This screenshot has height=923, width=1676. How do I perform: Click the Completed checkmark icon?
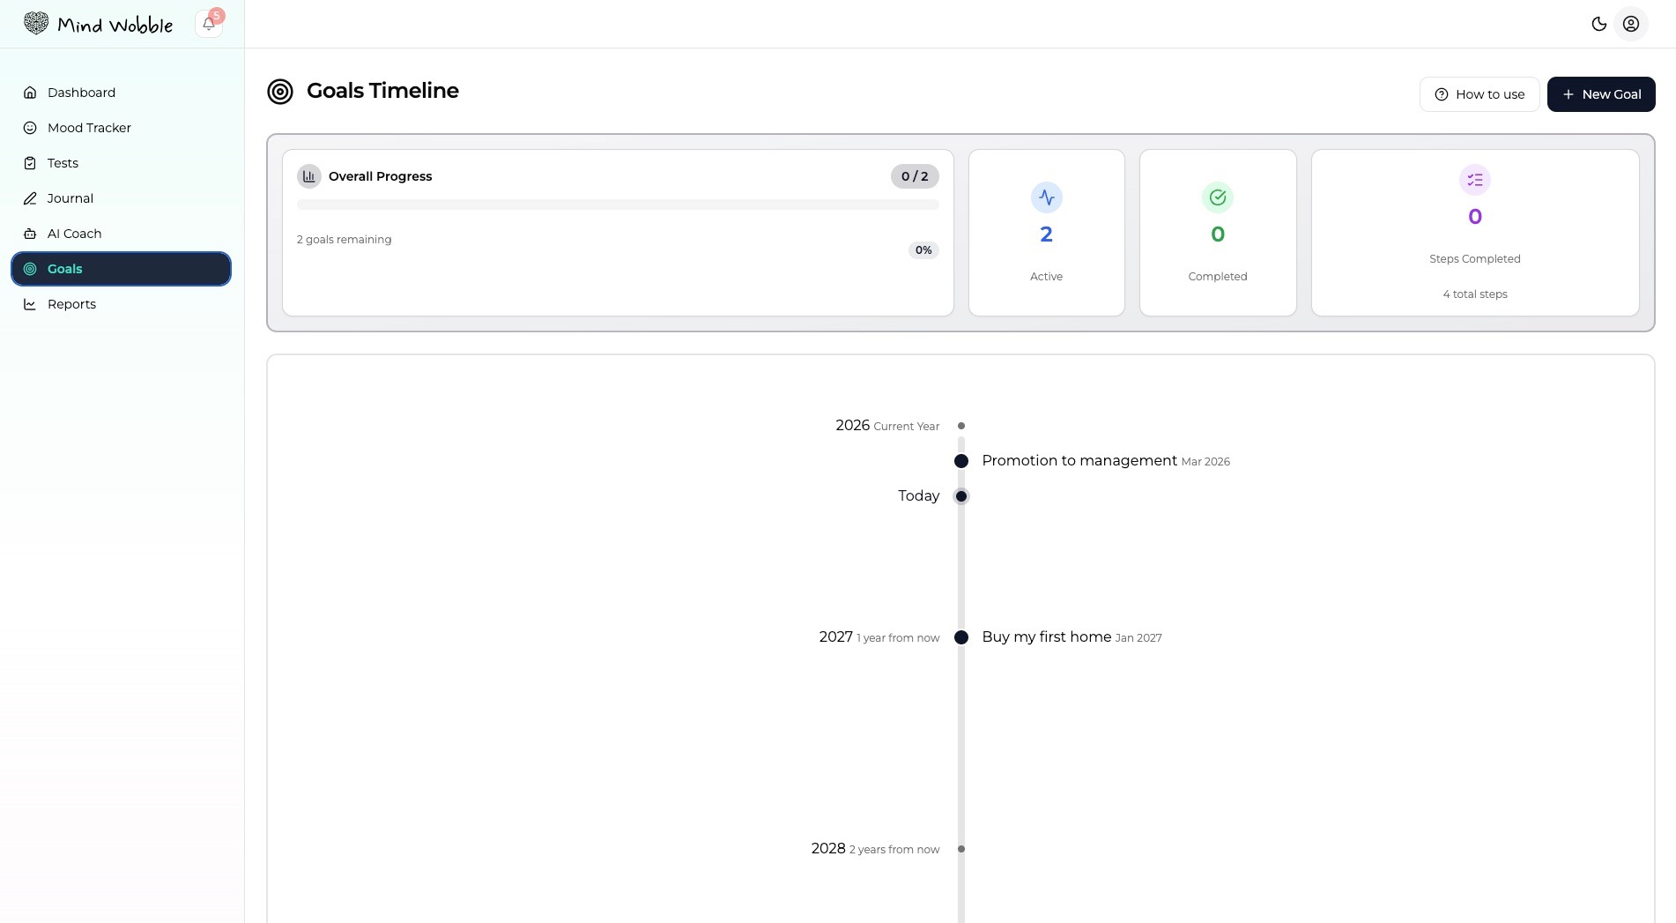pos(1218,197)
